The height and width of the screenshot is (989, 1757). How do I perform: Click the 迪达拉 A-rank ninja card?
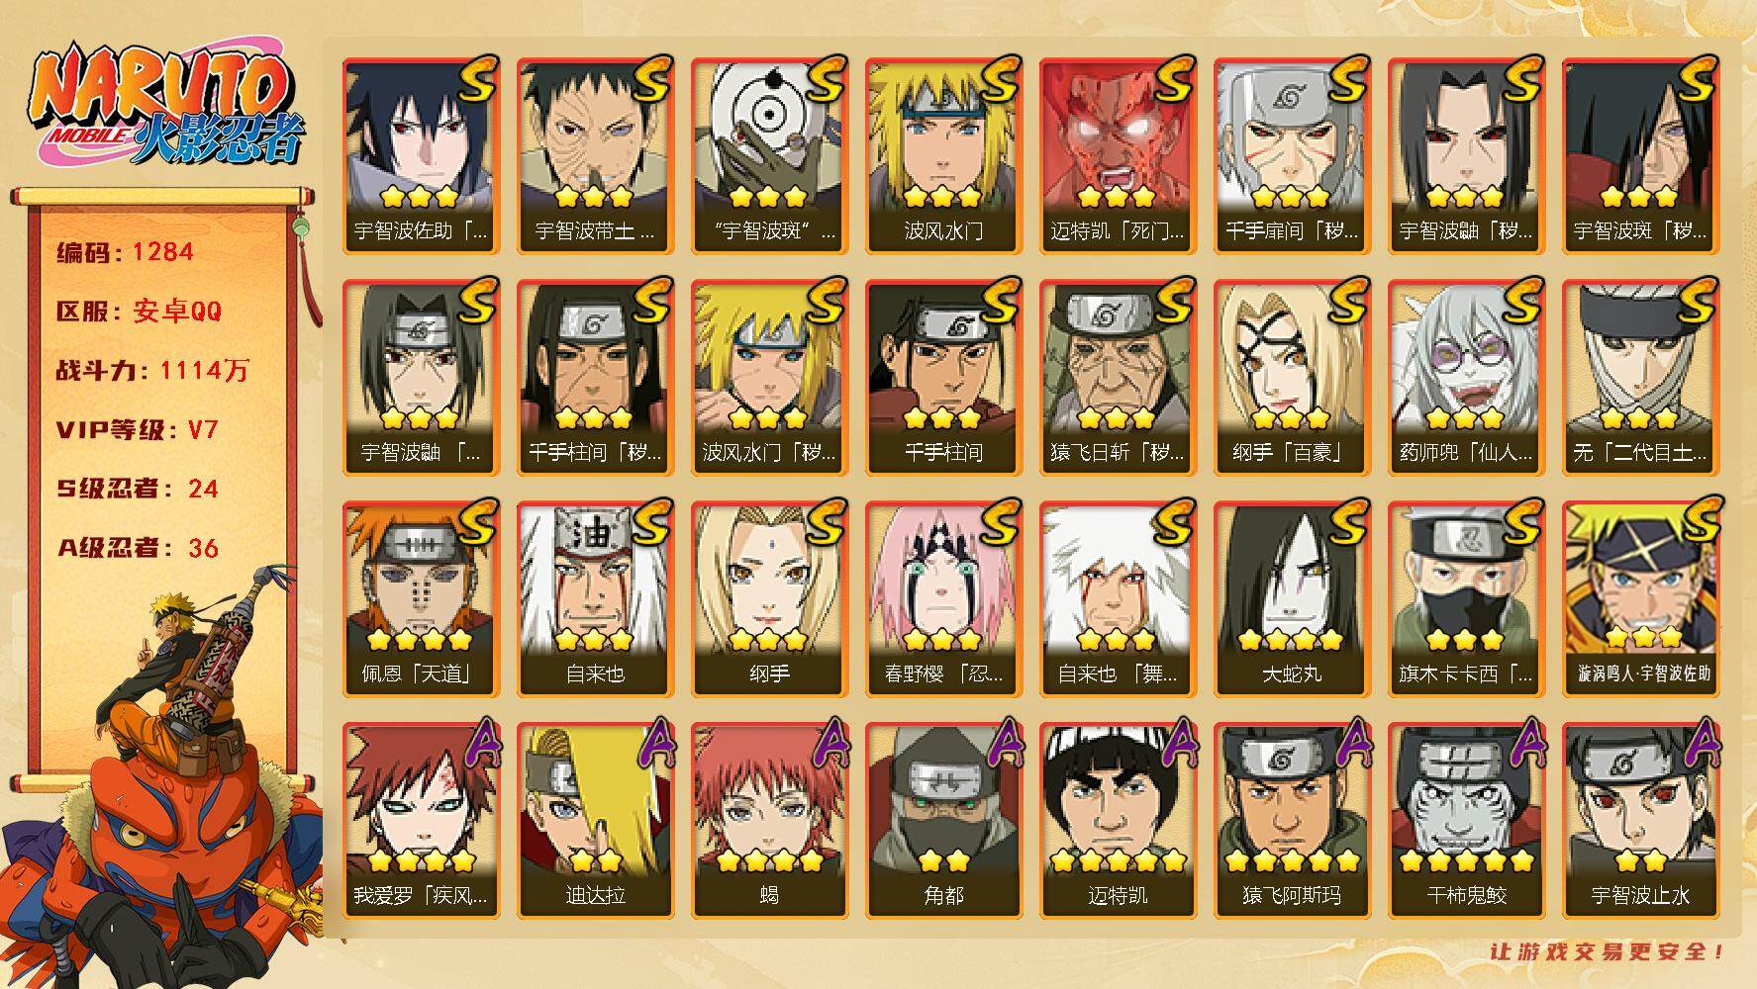tap(595, 820)
